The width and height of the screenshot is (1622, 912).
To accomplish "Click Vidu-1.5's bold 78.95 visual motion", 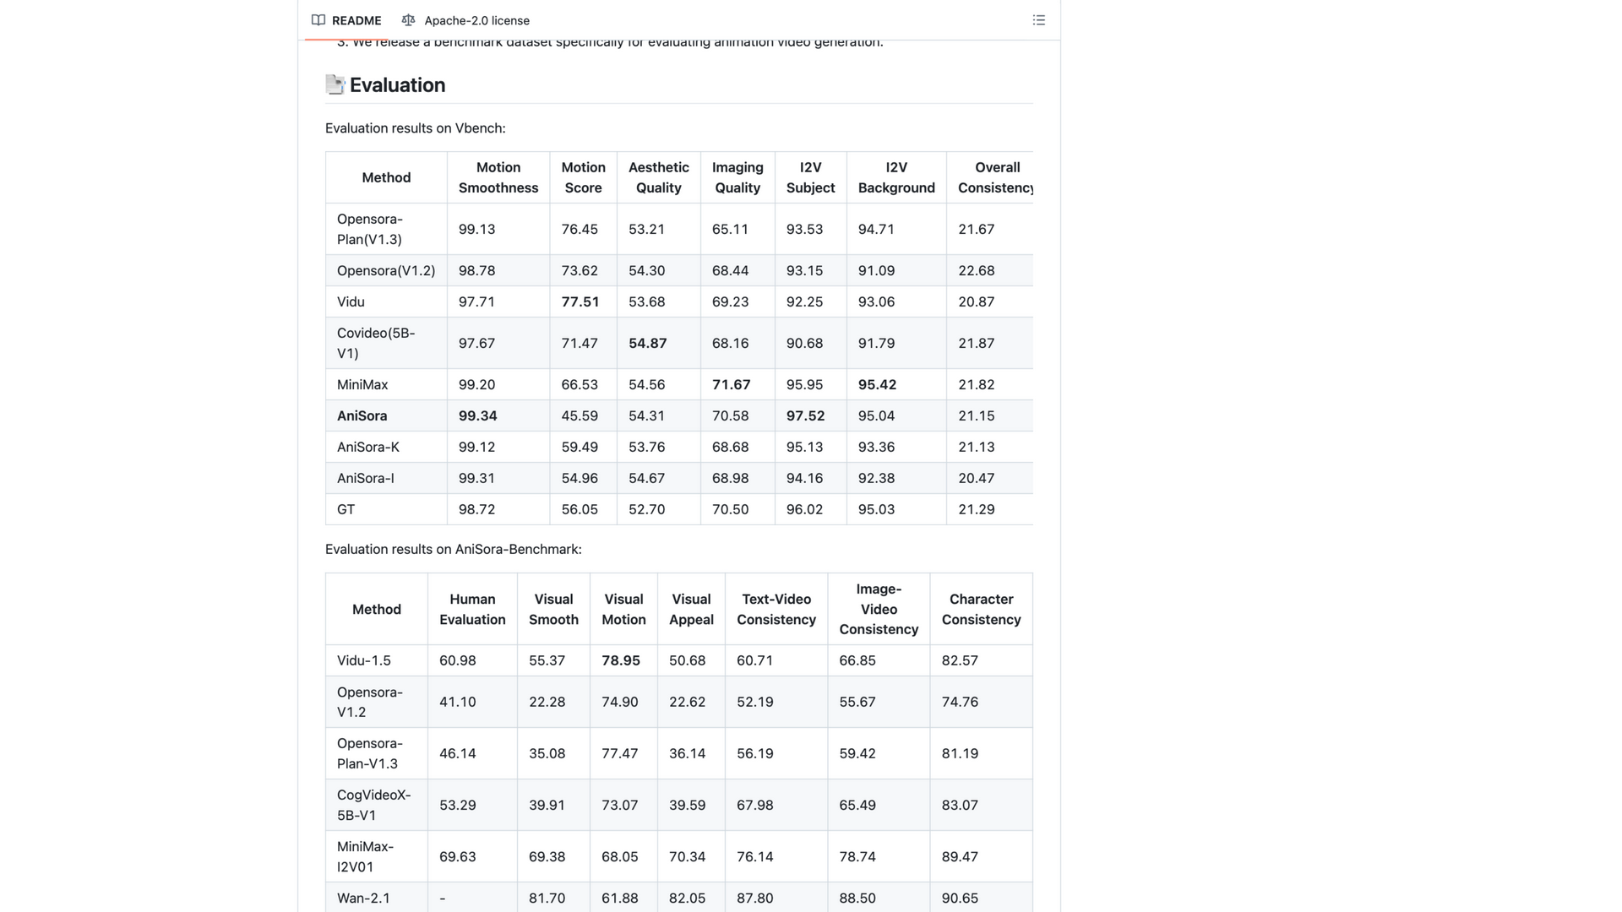I will tap(621, 661).
